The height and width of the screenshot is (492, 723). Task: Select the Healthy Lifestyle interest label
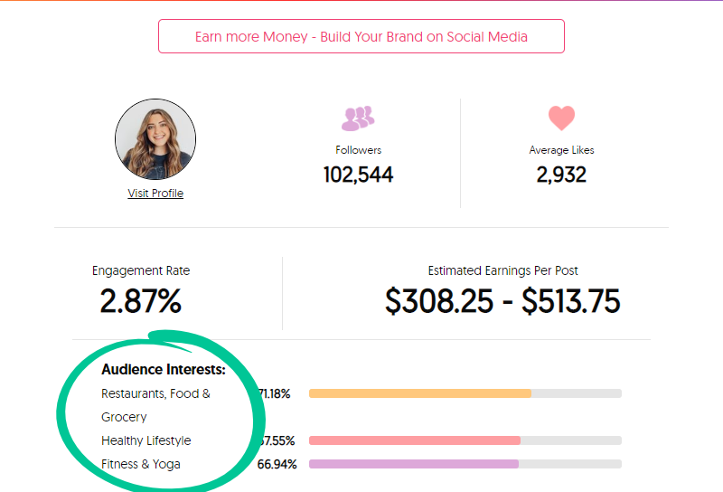coord(146,440)
